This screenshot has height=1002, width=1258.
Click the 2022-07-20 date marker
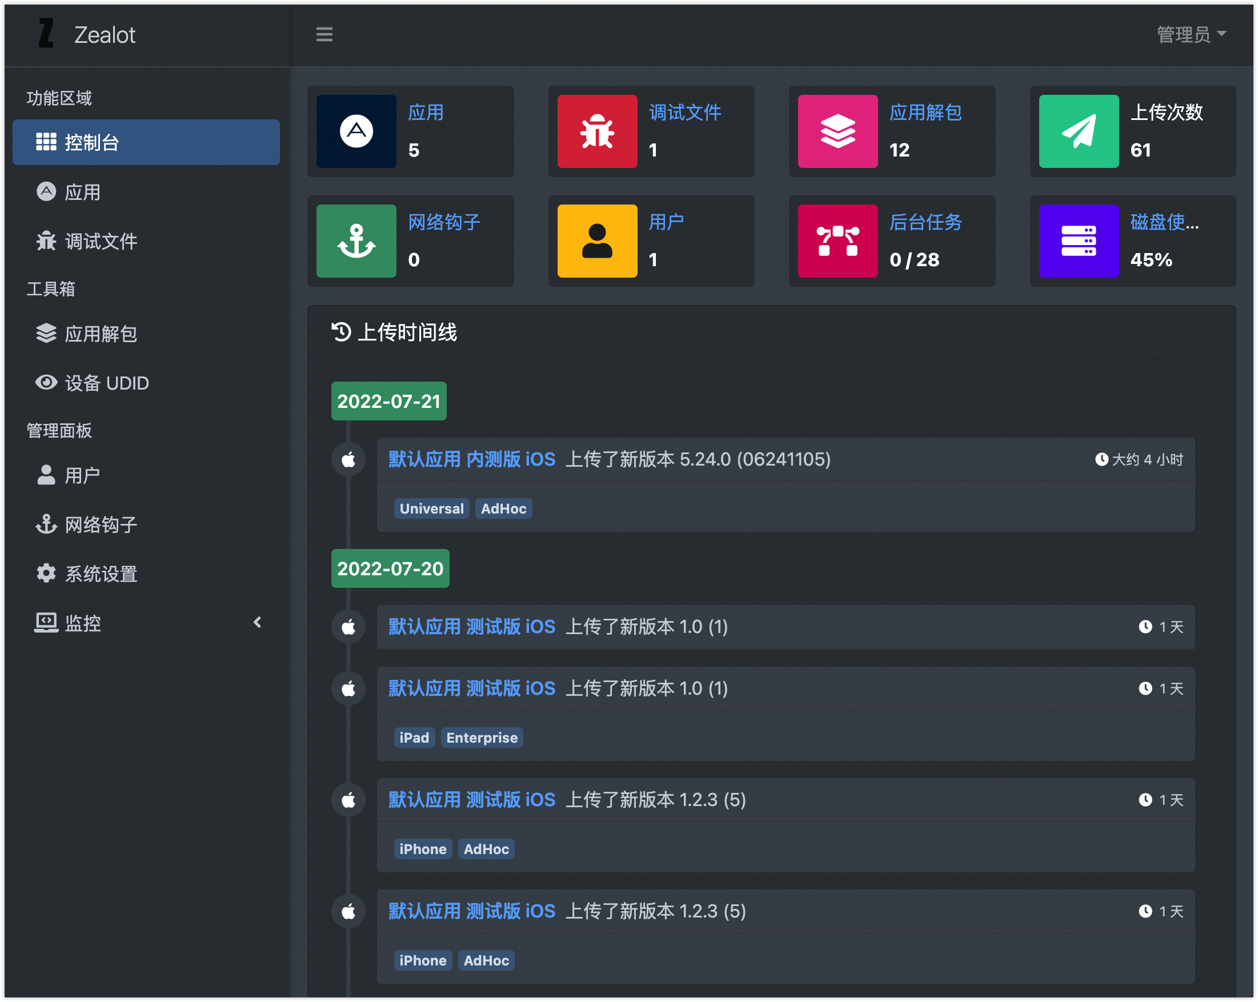point(390,569)
